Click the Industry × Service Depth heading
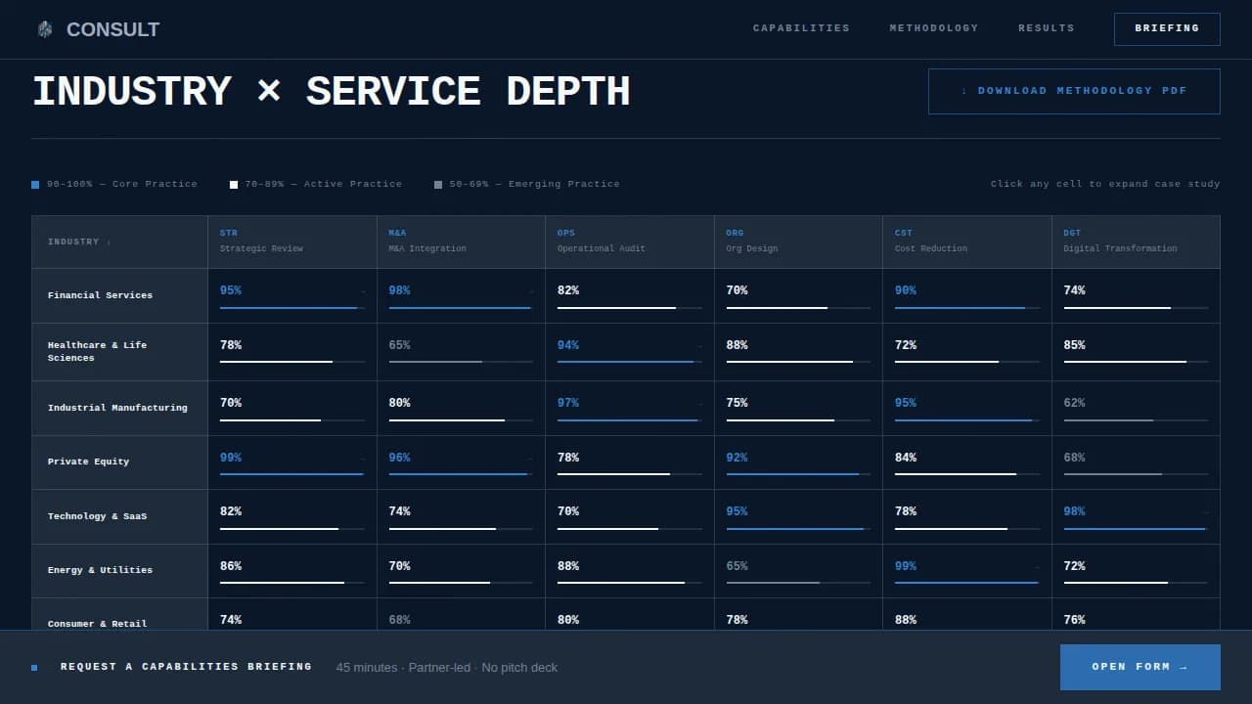 tap(332, 91)
